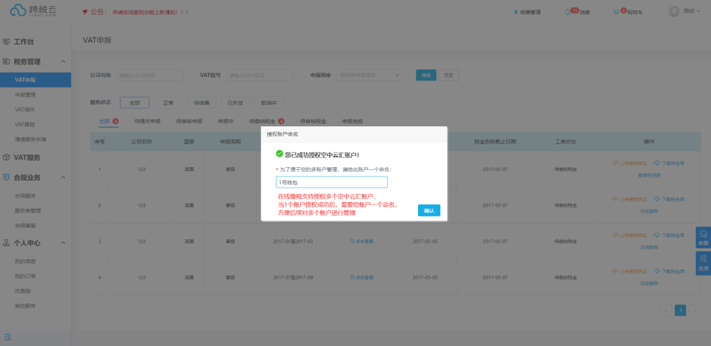Screen dimensions: 711x346
Task: Open the 消息 bell notification icon
Action: click(x=567, y=12)
